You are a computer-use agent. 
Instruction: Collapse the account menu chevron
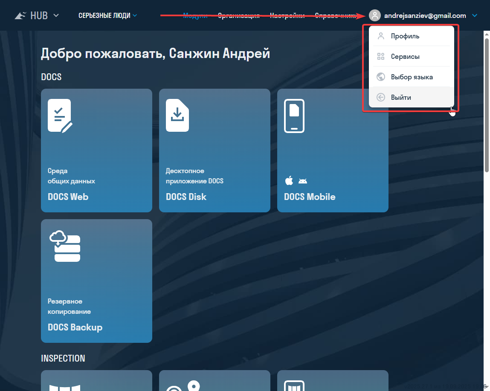coord(475,16)
